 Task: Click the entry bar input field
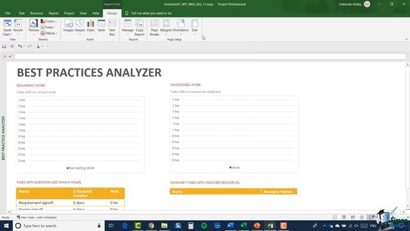[210, 56]
